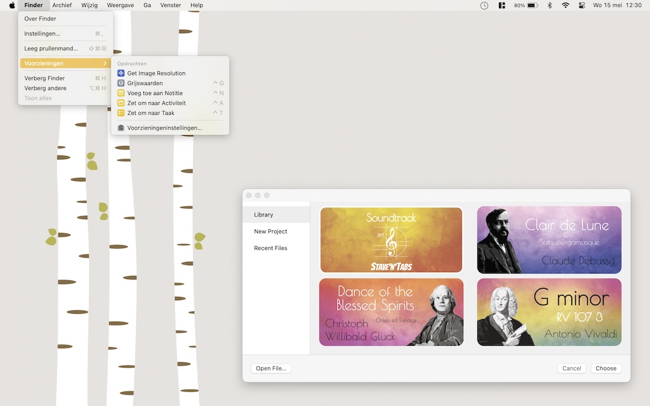Click the Get Image Resolution service icon
The width and height of the screenshot is (650, 406).
121,74
